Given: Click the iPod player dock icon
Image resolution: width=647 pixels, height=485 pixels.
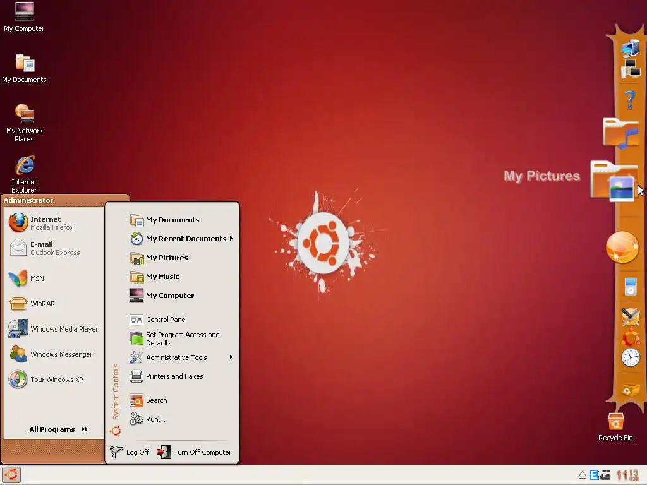Looking at the screenshot, I should (x=631, y=287).
